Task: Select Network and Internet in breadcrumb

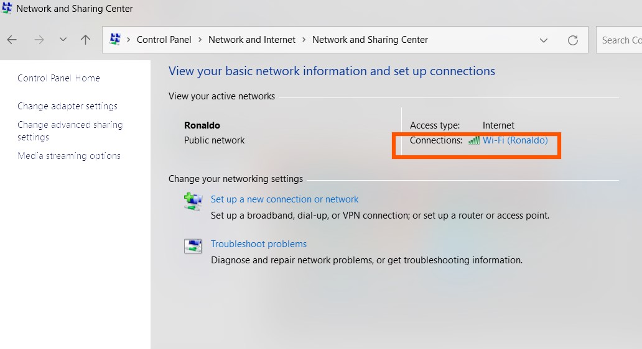Action: click(252, 40)
